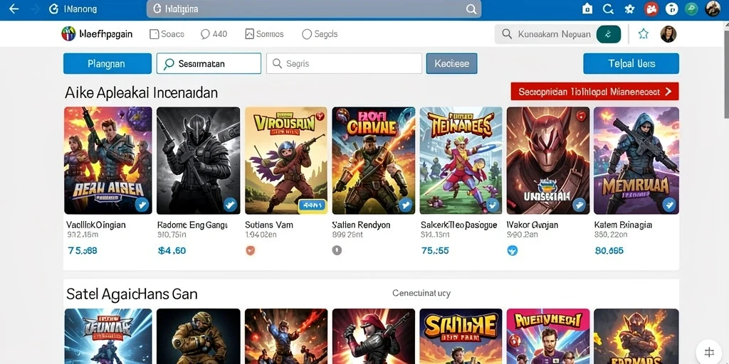
Task: Click blue badge on Katem Bxinagia cover
Action: (x=668, y=205)
